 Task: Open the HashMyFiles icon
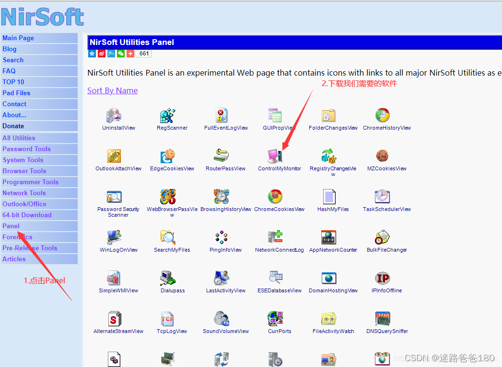[328, 197]
